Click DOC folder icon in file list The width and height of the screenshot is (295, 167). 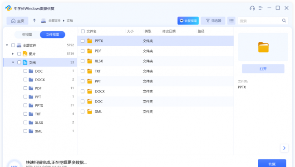90,102
